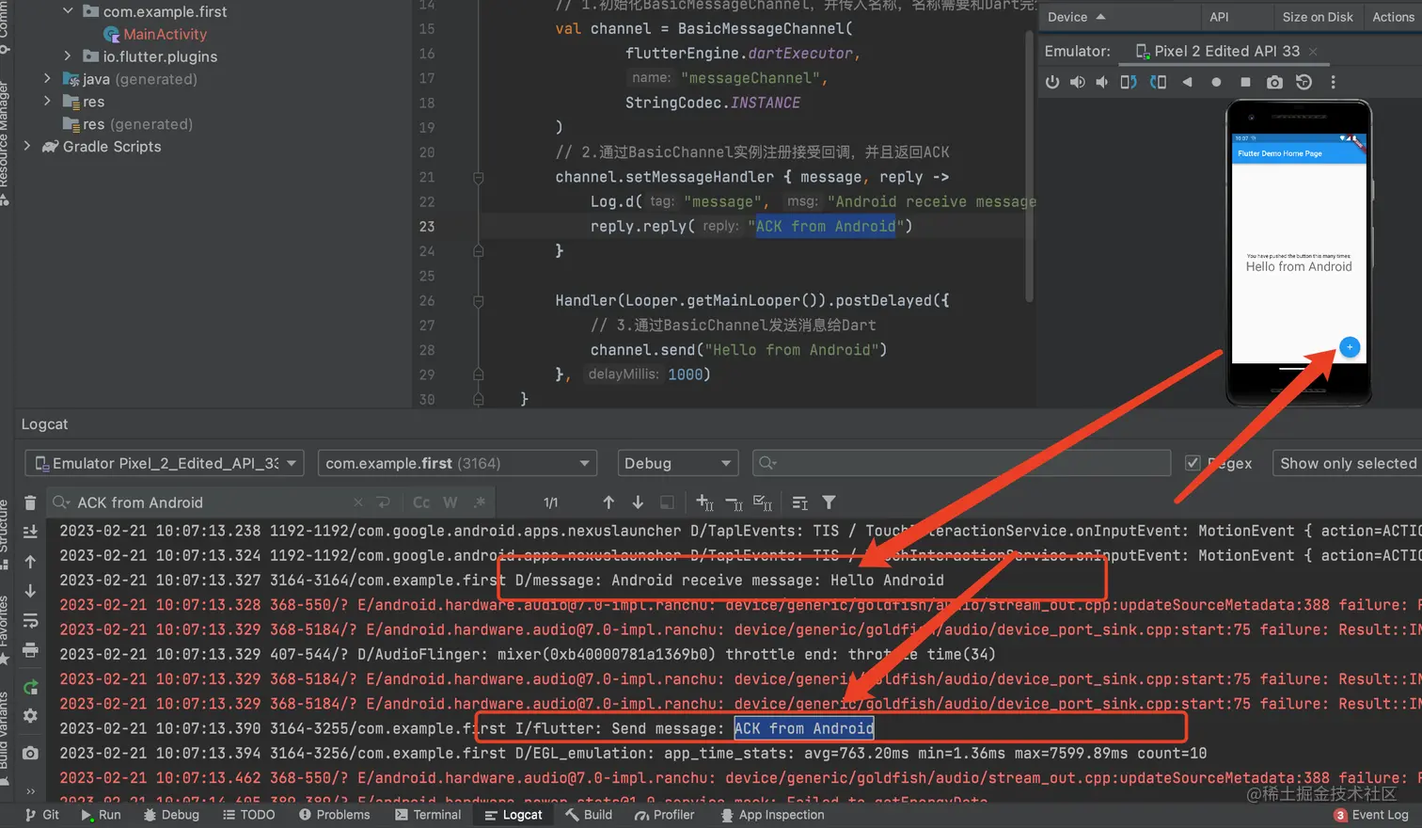Lower emulator volume with volume down icon
The height and width of the screenshot is (828, 1422).
[x=1101, y=83]
